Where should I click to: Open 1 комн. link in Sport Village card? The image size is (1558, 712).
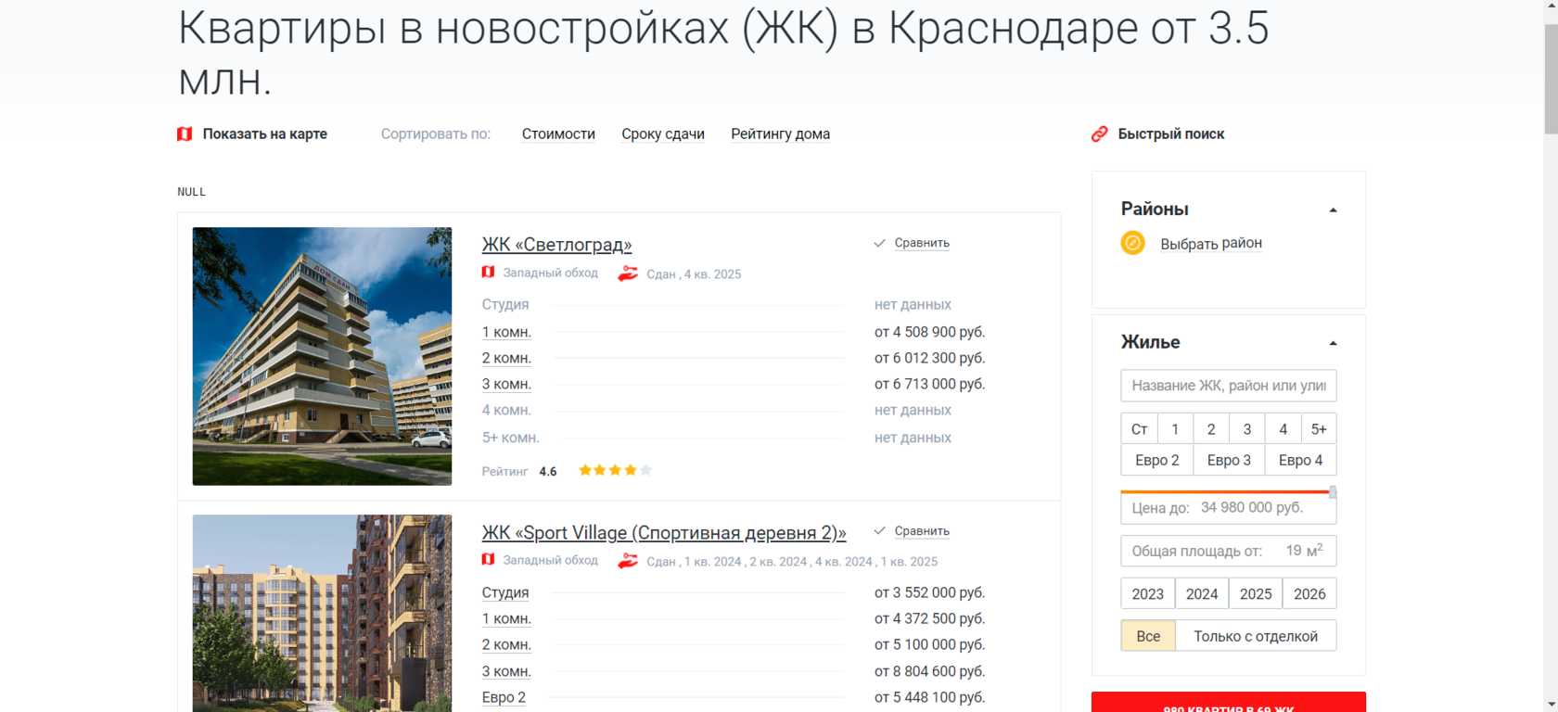point(506,618)
